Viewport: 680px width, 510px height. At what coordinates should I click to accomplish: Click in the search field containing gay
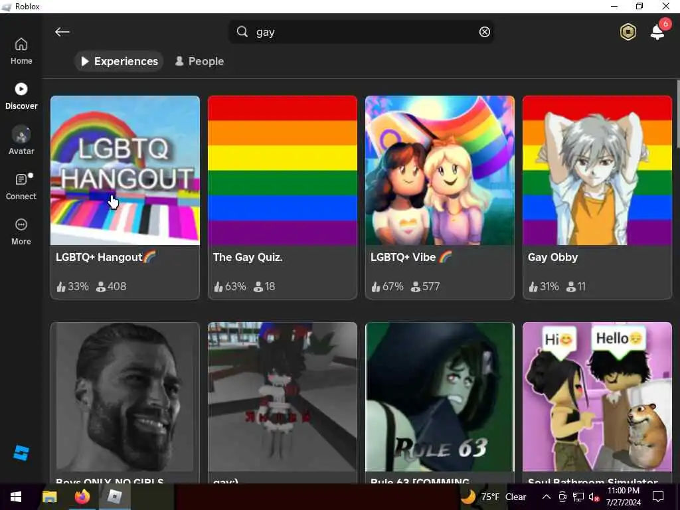[x=361, y=32]
